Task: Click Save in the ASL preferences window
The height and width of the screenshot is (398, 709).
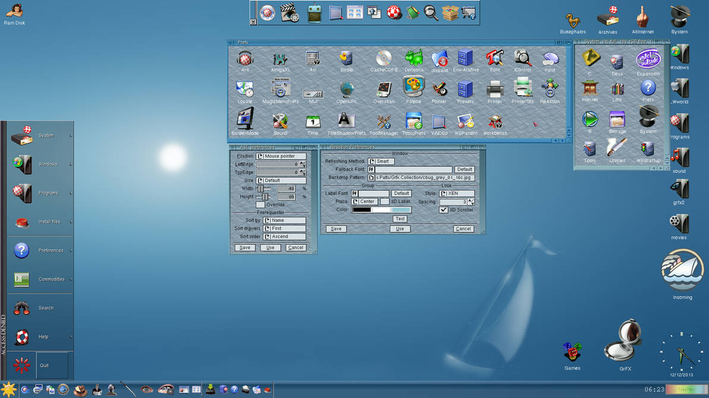Action: pos(244,248)
